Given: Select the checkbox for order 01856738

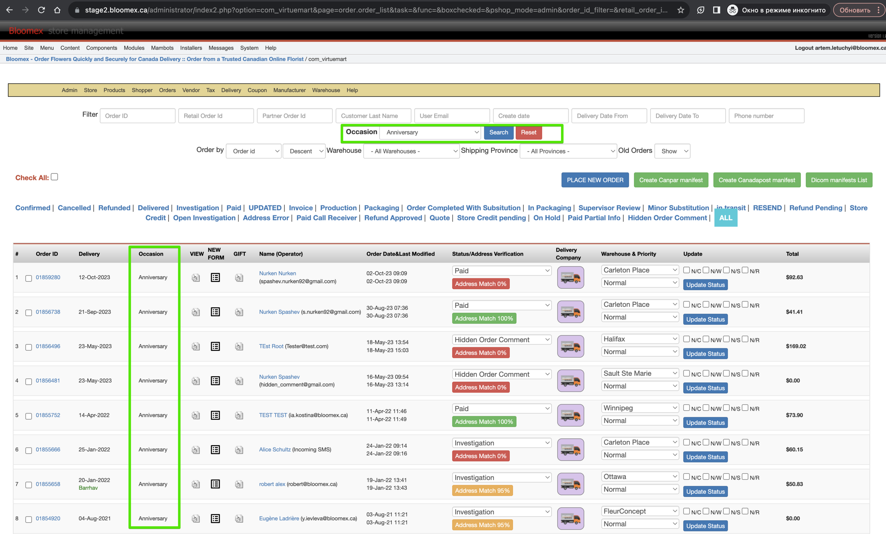Looking at the screenshot, I should coord(28,313).
